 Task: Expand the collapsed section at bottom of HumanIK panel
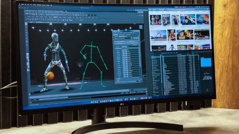coord(117,79)
